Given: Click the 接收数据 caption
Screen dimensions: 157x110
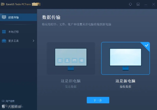Looking at the screenshot, I should coord(125,86).
